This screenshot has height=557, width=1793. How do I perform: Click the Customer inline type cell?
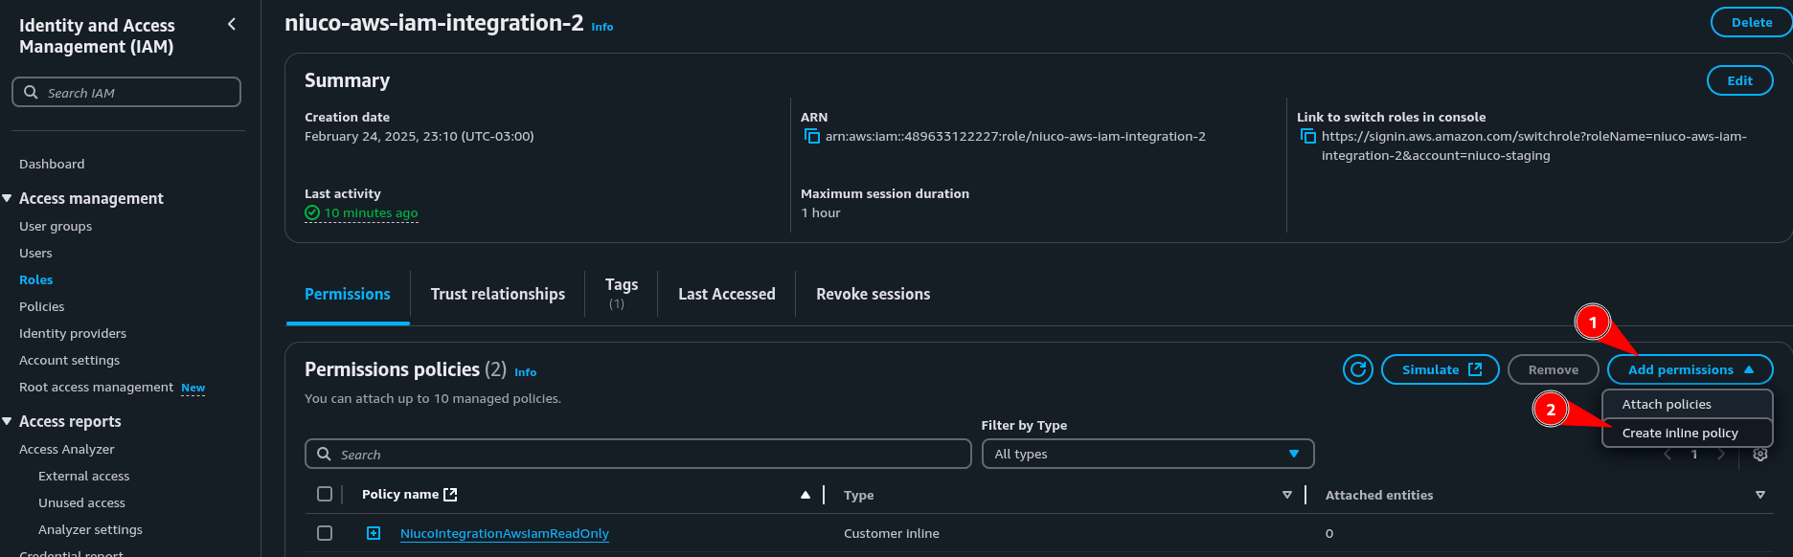point(891,533)
